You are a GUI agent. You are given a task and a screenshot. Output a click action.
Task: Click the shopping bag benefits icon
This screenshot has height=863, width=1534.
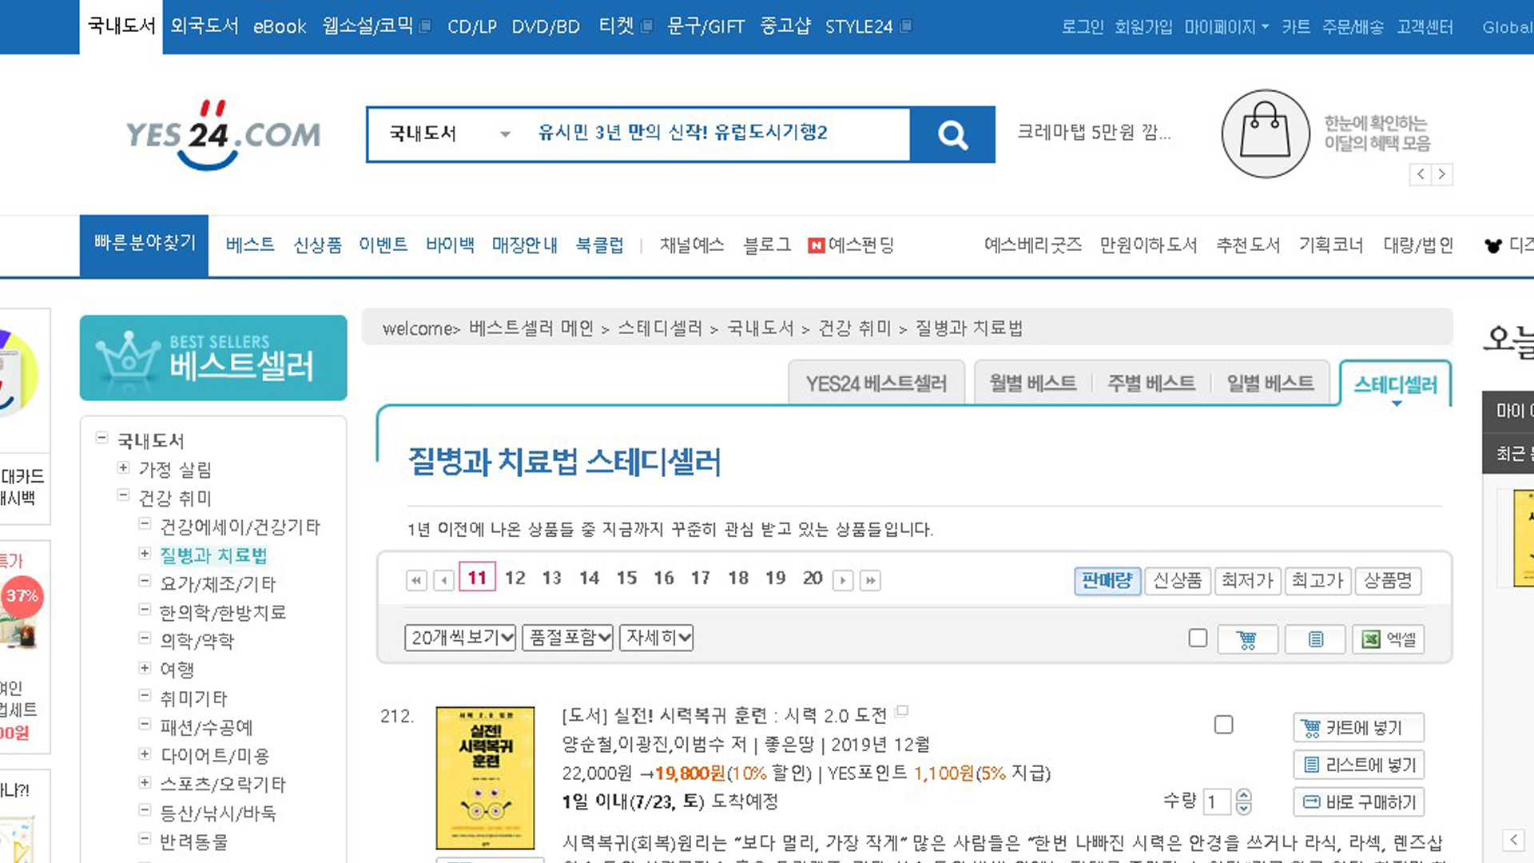(x=1265, y=134)
